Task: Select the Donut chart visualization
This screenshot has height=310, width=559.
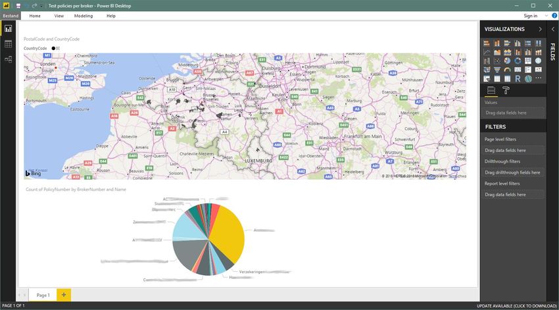Action: pos(518,61)
